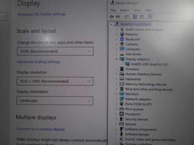Expand the Bluetooth node arrow
The height and width of the screenshot is (145, 194).
[117, 39]
